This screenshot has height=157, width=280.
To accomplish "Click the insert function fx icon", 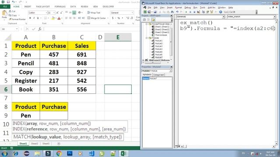I will pos(40,29).
